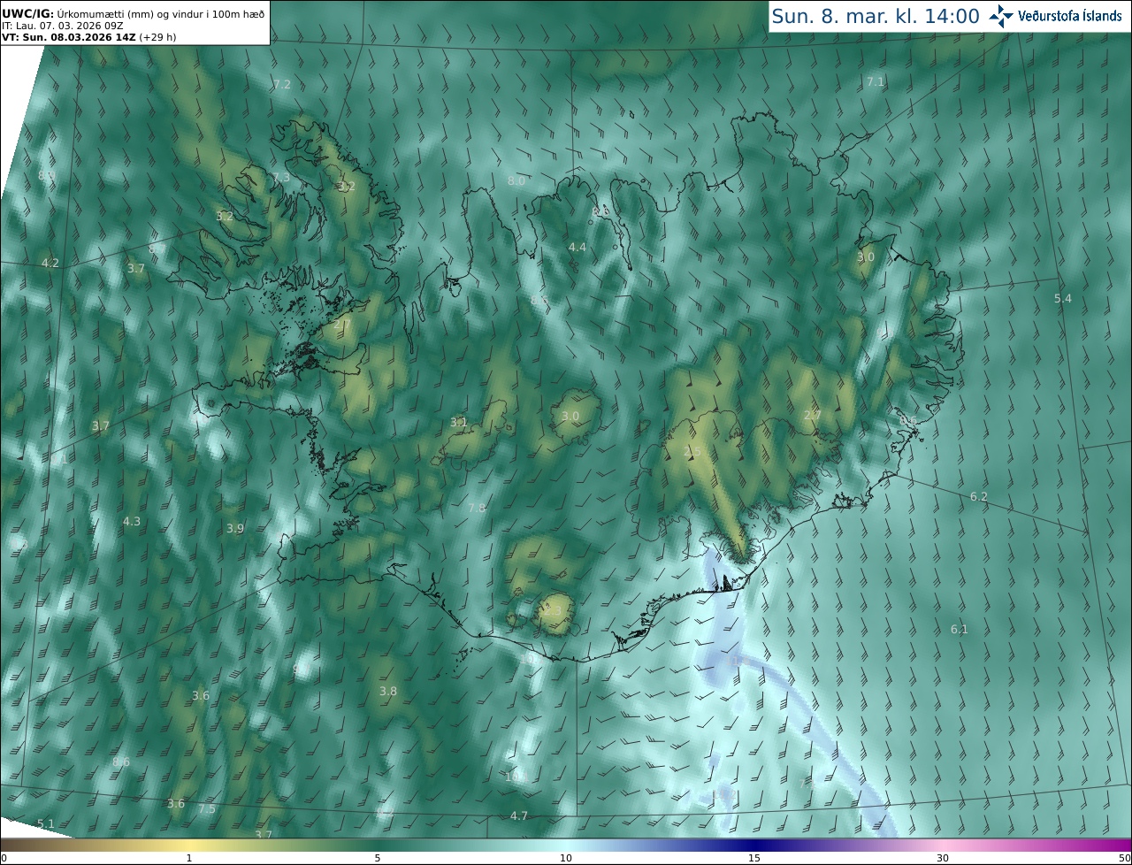This screenshot has width=1132, height=865.
Task: Select the date header Sun. 8. mar. kl. 14:00
Action: click(876, 16)
